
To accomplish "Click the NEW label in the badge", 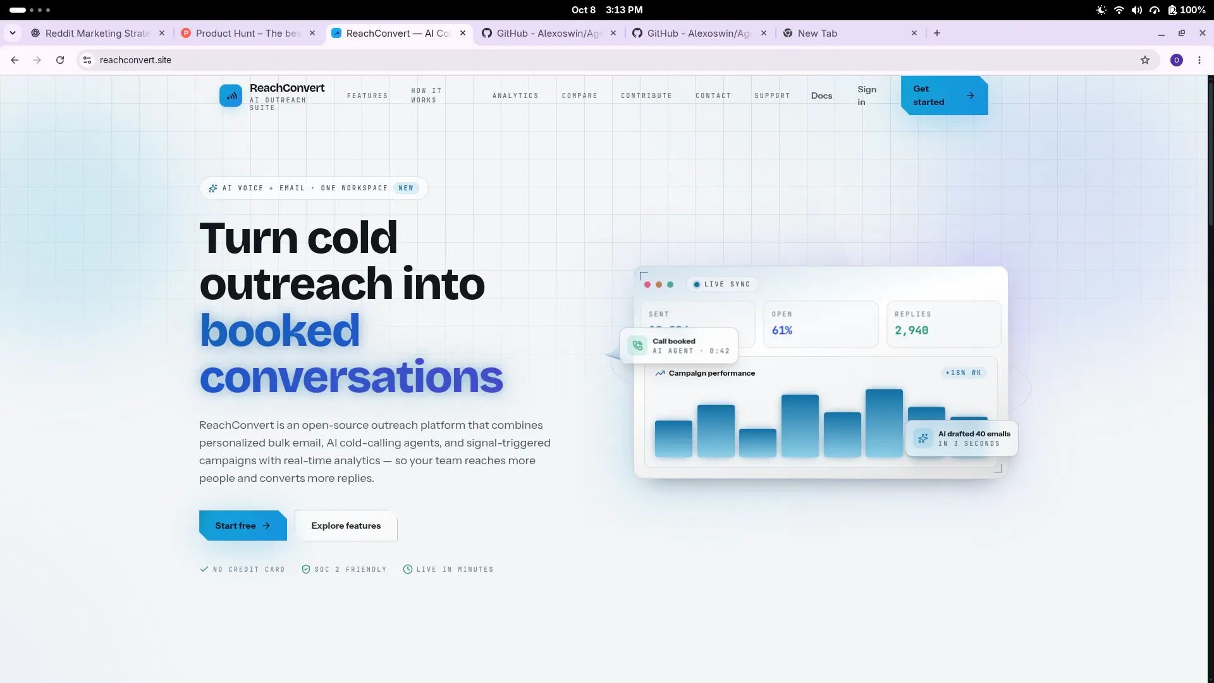I will (x=406, y=188).
